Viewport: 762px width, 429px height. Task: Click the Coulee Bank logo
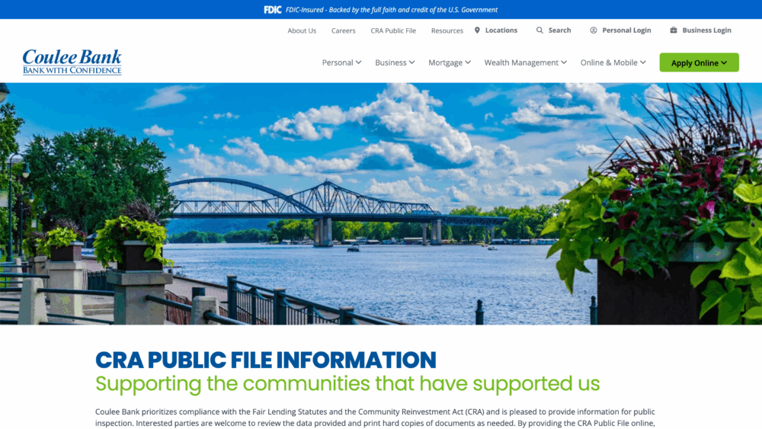pos(72,62)
